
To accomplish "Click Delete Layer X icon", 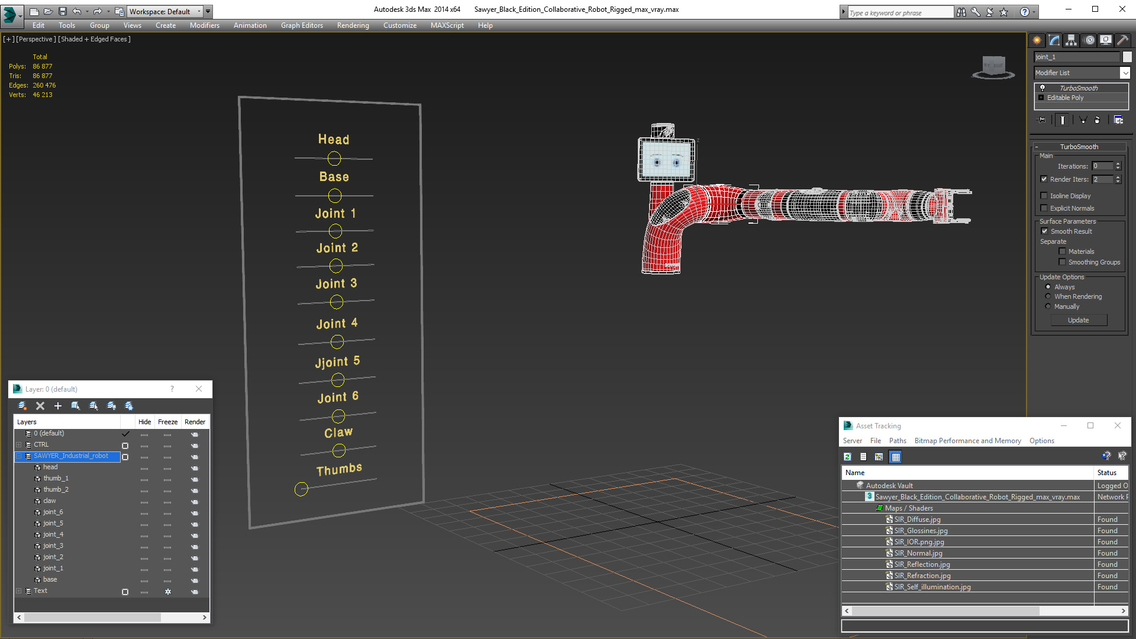I will pyautogui.click(x=40, y=406).
